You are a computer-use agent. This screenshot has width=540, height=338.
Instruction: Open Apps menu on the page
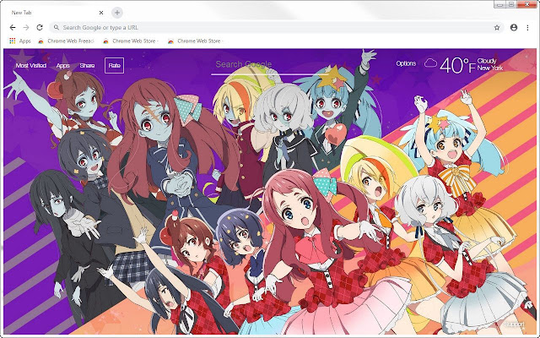[x=62, y=66]
